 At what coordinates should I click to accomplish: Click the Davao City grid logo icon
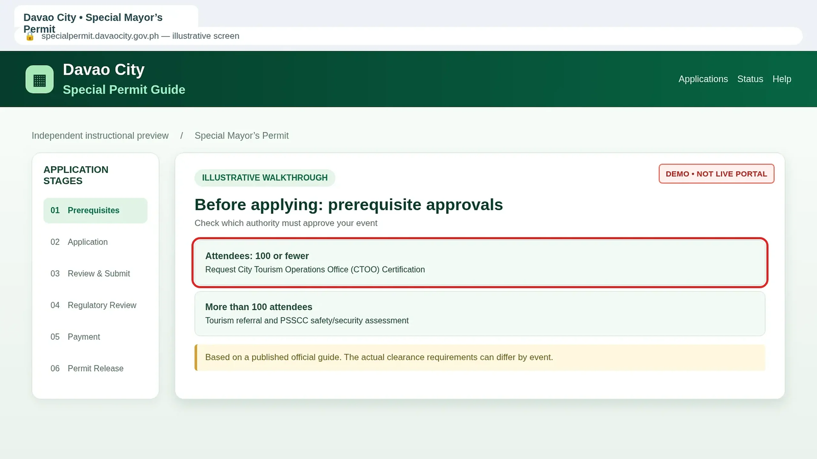point(40,79)
